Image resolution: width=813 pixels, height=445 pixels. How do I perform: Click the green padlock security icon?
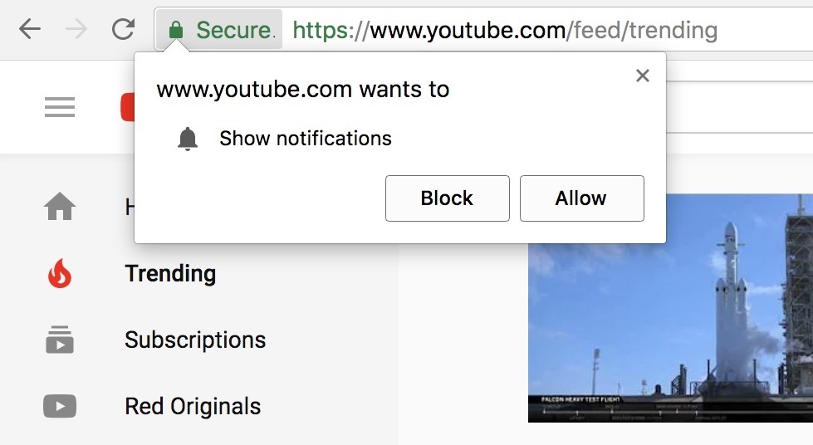[x=175, y=31]
